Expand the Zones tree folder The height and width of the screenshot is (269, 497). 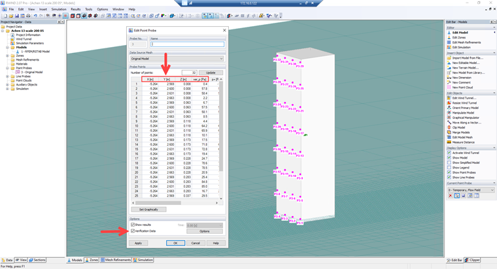pos(7,55)
